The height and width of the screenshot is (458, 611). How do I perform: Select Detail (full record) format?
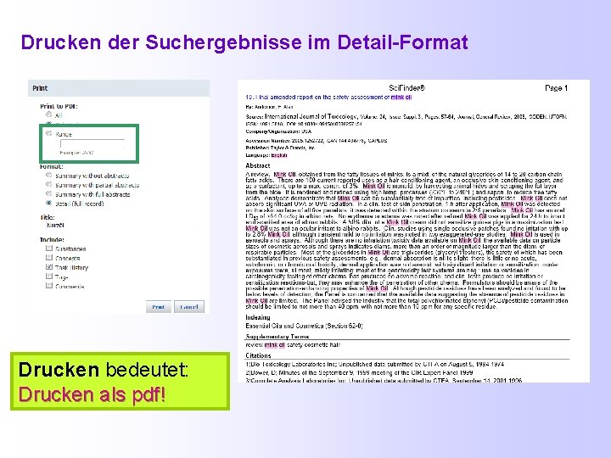point(48,204)
